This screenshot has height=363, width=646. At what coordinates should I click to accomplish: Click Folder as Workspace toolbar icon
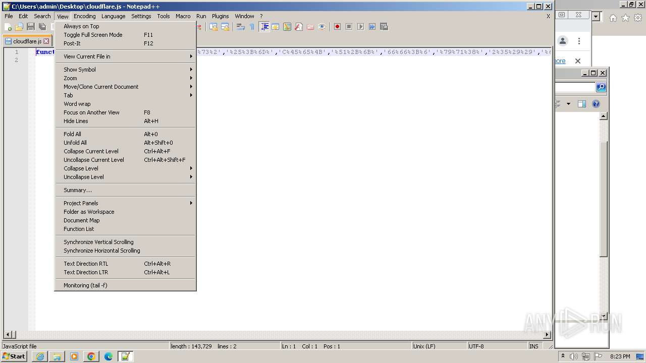(310, 27)
